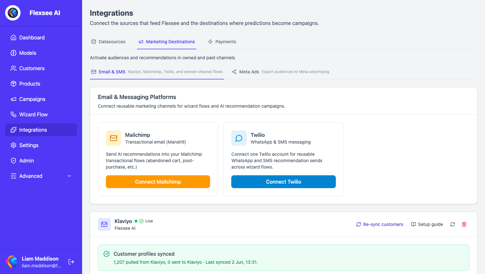The height and width of the screenshot is (274, 485).
Task: Click "1,207 pulled from Klaviyo" status line
Action: [x=185, y=262]
